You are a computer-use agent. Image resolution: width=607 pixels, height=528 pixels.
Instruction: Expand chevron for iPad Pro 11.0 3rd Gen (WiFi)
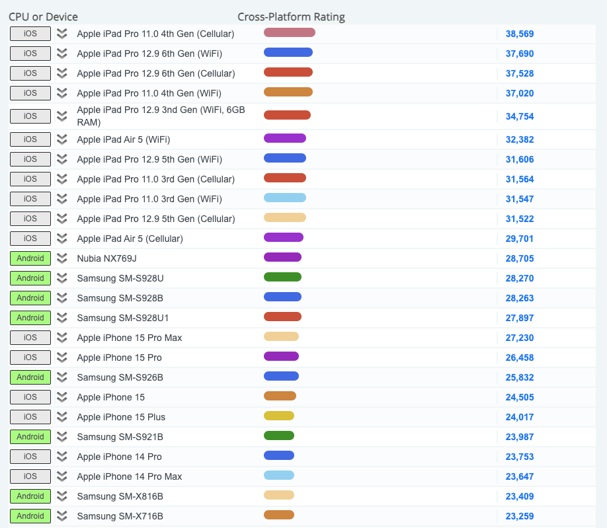pos(62,199)
